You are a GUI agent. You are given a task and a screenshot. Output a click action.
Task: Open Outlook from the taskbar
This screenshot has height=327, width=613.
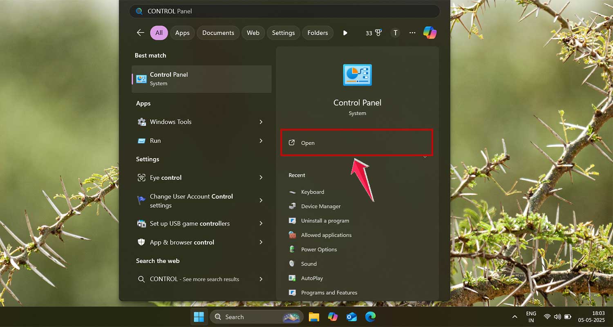tap(351, 317)
